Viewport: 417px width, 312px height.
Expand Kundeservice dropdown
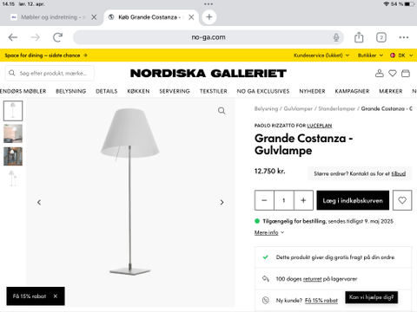click(321, 55)
